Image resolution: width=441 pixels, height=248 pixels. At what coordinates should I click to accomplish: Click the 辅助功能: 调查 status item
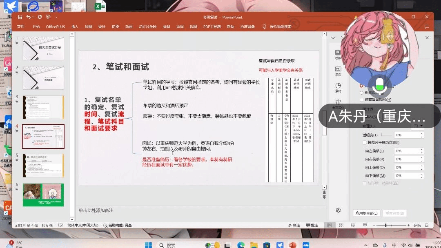118,225
